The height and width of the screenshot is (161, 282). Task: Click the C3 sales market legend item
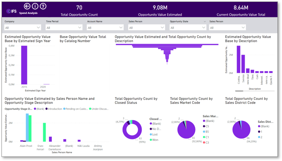(206, 142)
